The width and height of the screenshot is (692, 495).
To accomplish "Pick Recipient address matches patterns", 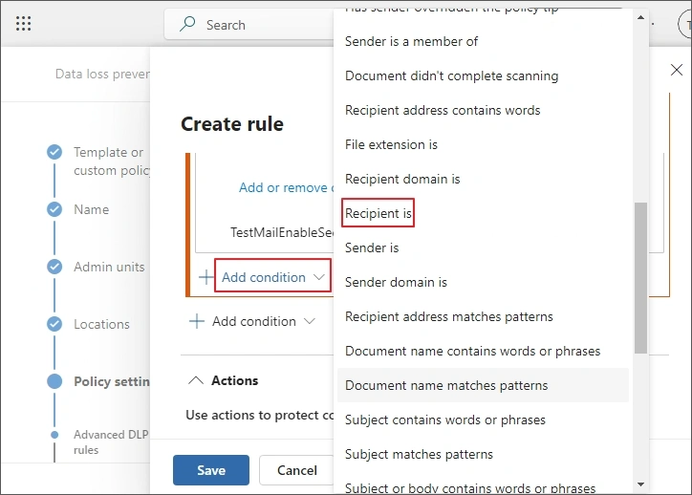I will [484, 316].
